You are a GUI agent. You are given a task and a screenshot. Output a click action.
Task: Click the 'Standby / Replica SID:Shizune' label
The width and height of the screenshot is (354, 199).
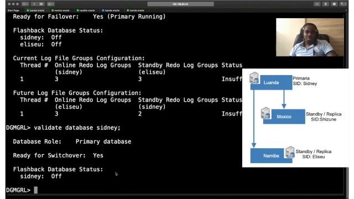click(324, 117)
